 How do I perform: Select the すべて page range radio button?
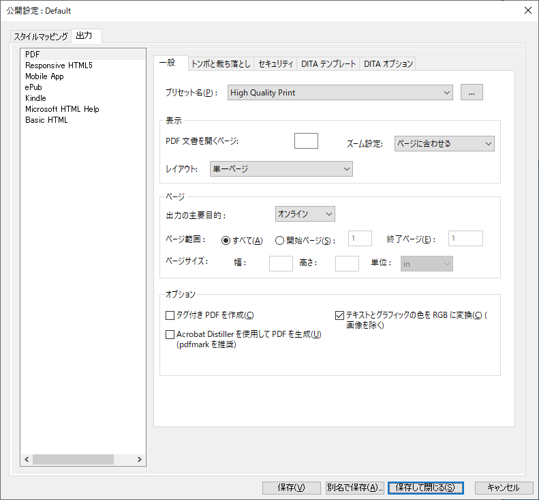point(226,240)
